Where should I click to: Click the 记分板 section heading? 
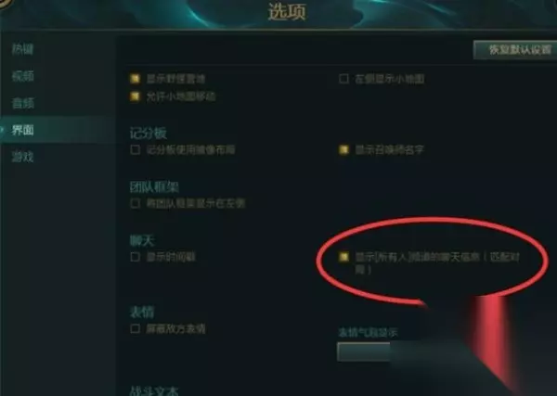(149, 133)
